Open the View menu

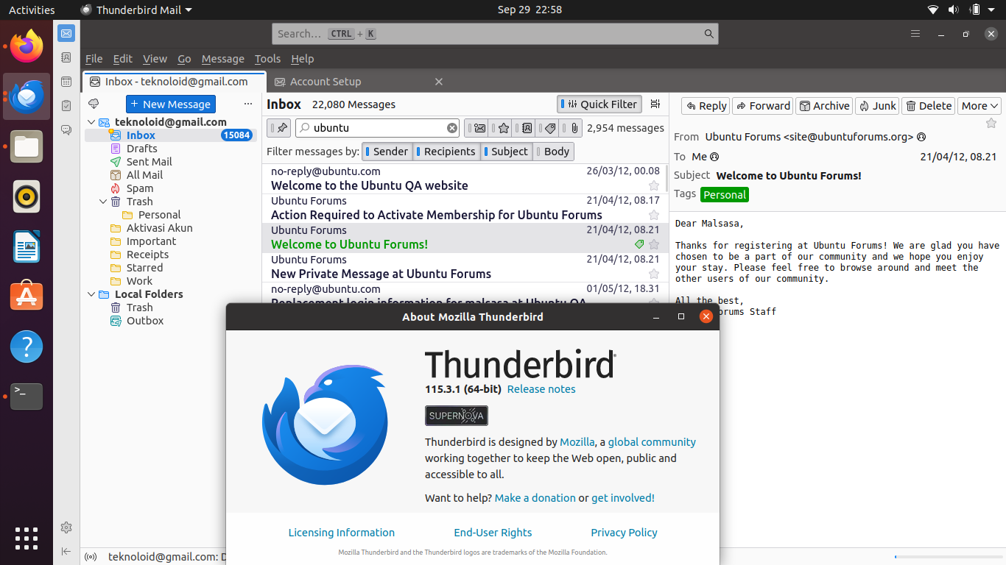tap(155, 59)
